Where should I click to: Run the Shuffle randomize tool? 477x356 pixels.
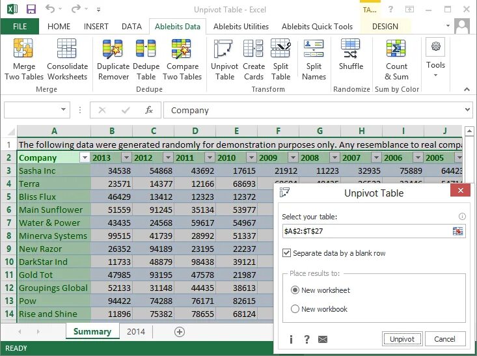pos(351,55)
